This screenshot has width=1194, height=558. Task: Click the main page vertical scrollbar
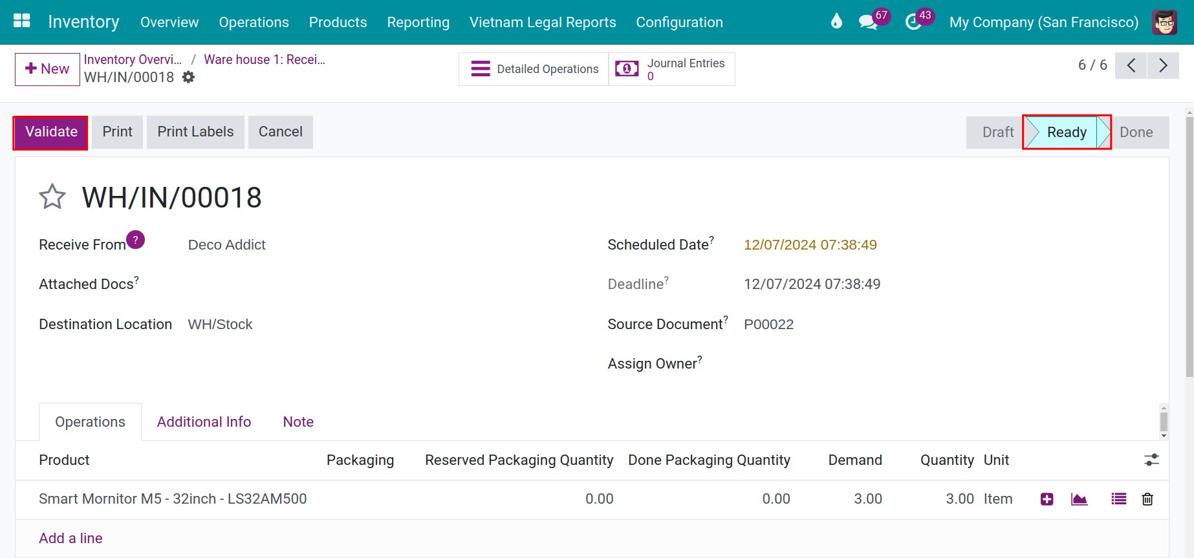(1189, 246)
